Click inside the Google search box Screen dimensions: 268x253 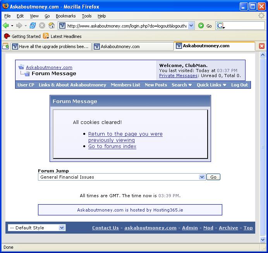click(x=245, y=26)
